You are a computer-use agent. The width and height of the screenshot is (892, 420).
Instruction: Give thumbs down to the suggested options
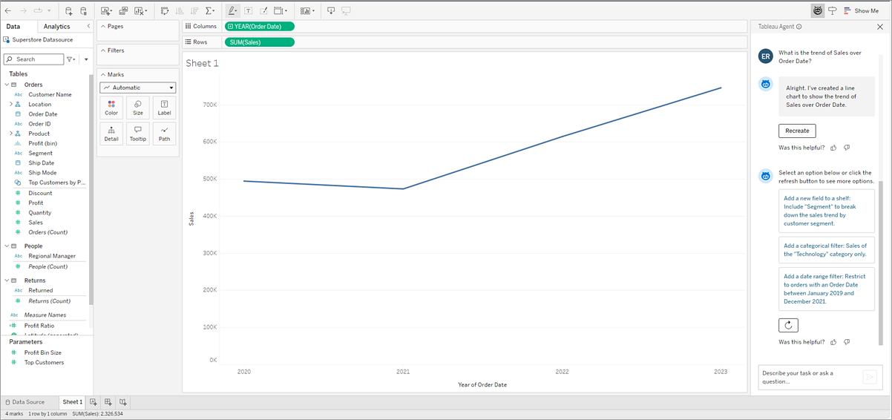(847, 342)
